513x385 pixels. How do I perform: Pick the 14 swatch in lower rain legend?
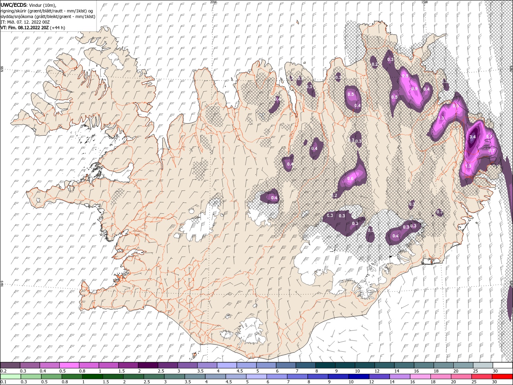(400, 377)
